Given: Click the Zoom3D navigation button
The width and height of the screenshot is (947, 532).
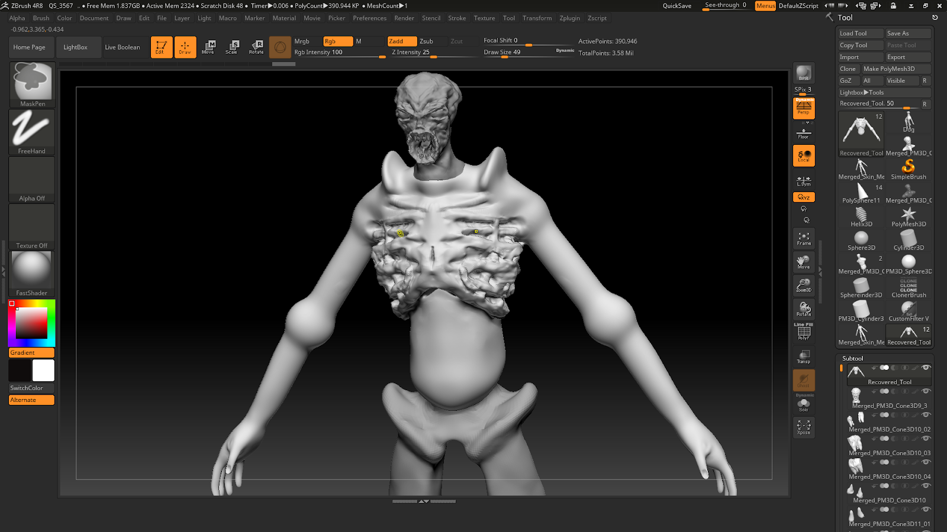Looking at the screenshot, I should point(804,286).
